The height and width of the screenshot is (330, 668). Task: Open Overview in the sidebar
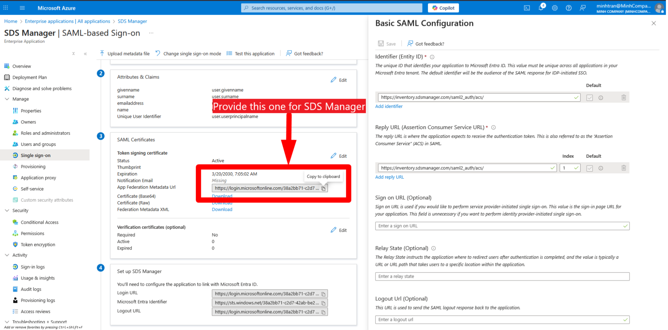(x=22, y=66)
